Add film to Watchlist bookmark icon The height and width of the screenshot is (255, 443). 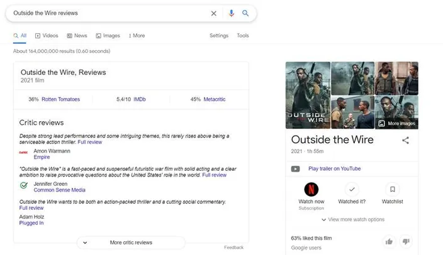(x=393, y=189)
